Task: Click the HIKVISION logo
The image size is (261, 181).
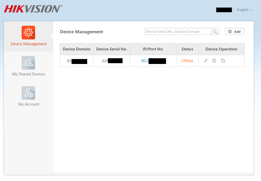Action: tap(33, 9)
